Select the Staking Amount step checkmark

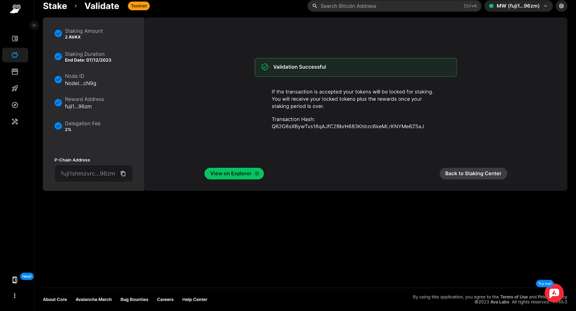point(58,33)
